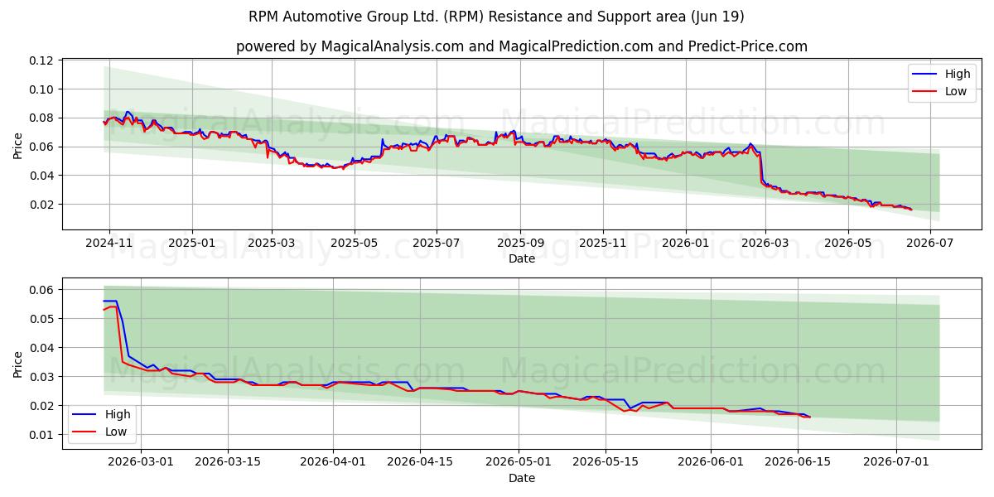
Task: Click the 0.04 price tick on the top chart
Action: coord(41,176)
